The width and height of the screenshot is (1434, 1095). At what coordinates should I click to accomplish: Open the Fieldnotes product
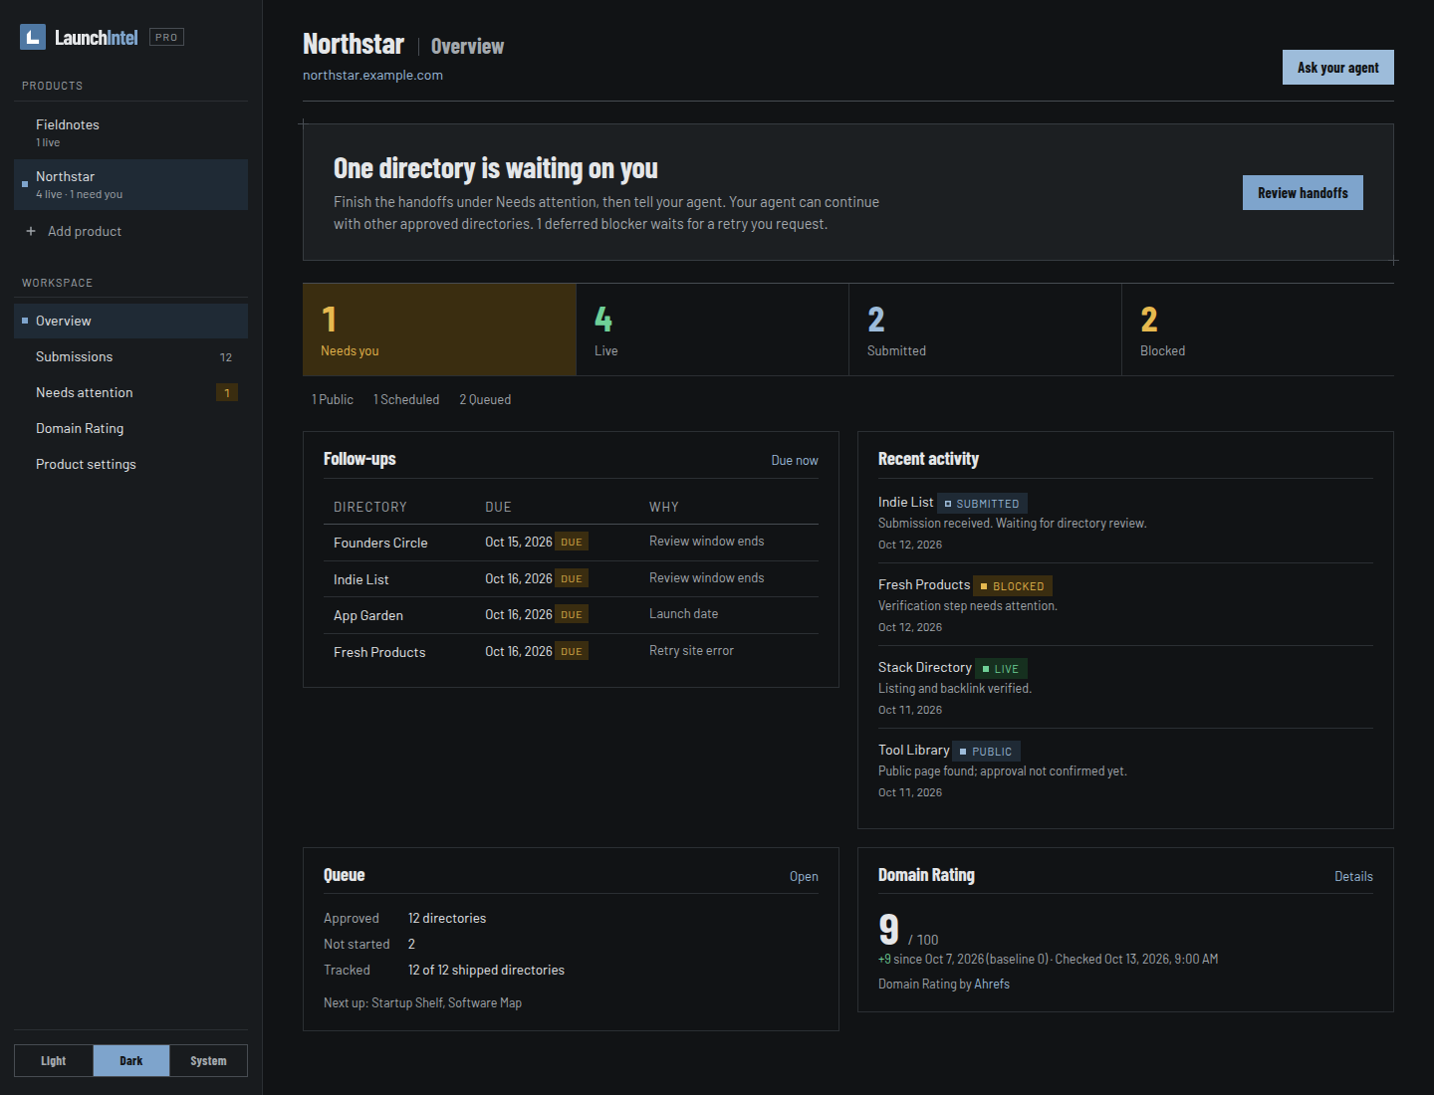click(x=130, y=132)
